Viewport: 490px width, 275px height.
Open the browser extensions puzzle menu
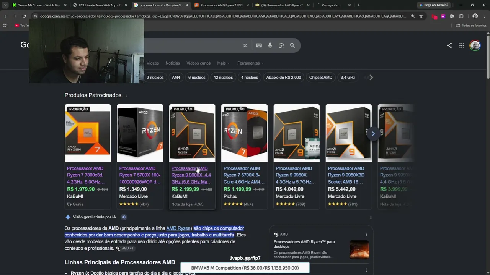pyautogui.click(x=461, y=16)
